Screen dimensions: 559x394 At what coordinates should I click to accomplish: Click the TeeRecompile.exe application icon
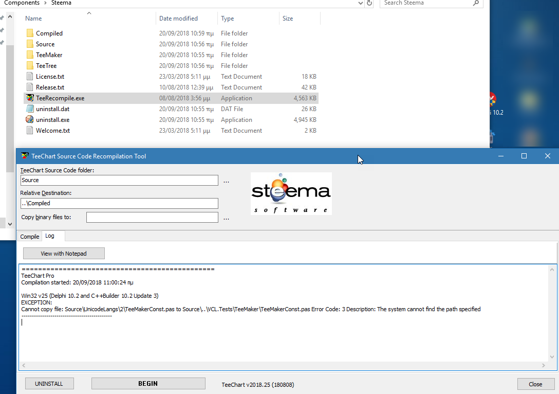click(30, 98)
